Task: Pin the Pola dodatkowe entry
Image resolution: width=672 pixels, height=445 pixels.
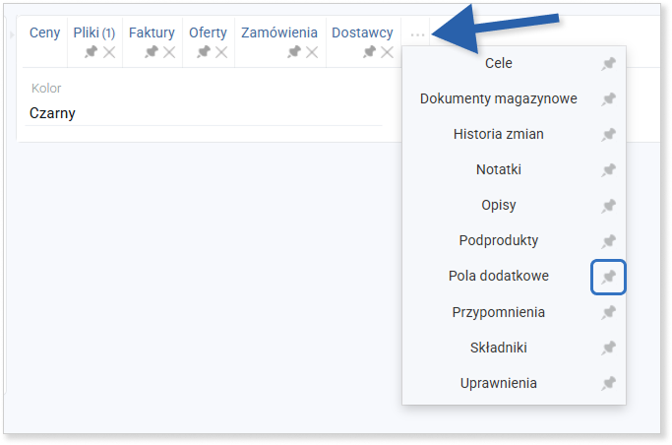Action: (x=608, y=277)
